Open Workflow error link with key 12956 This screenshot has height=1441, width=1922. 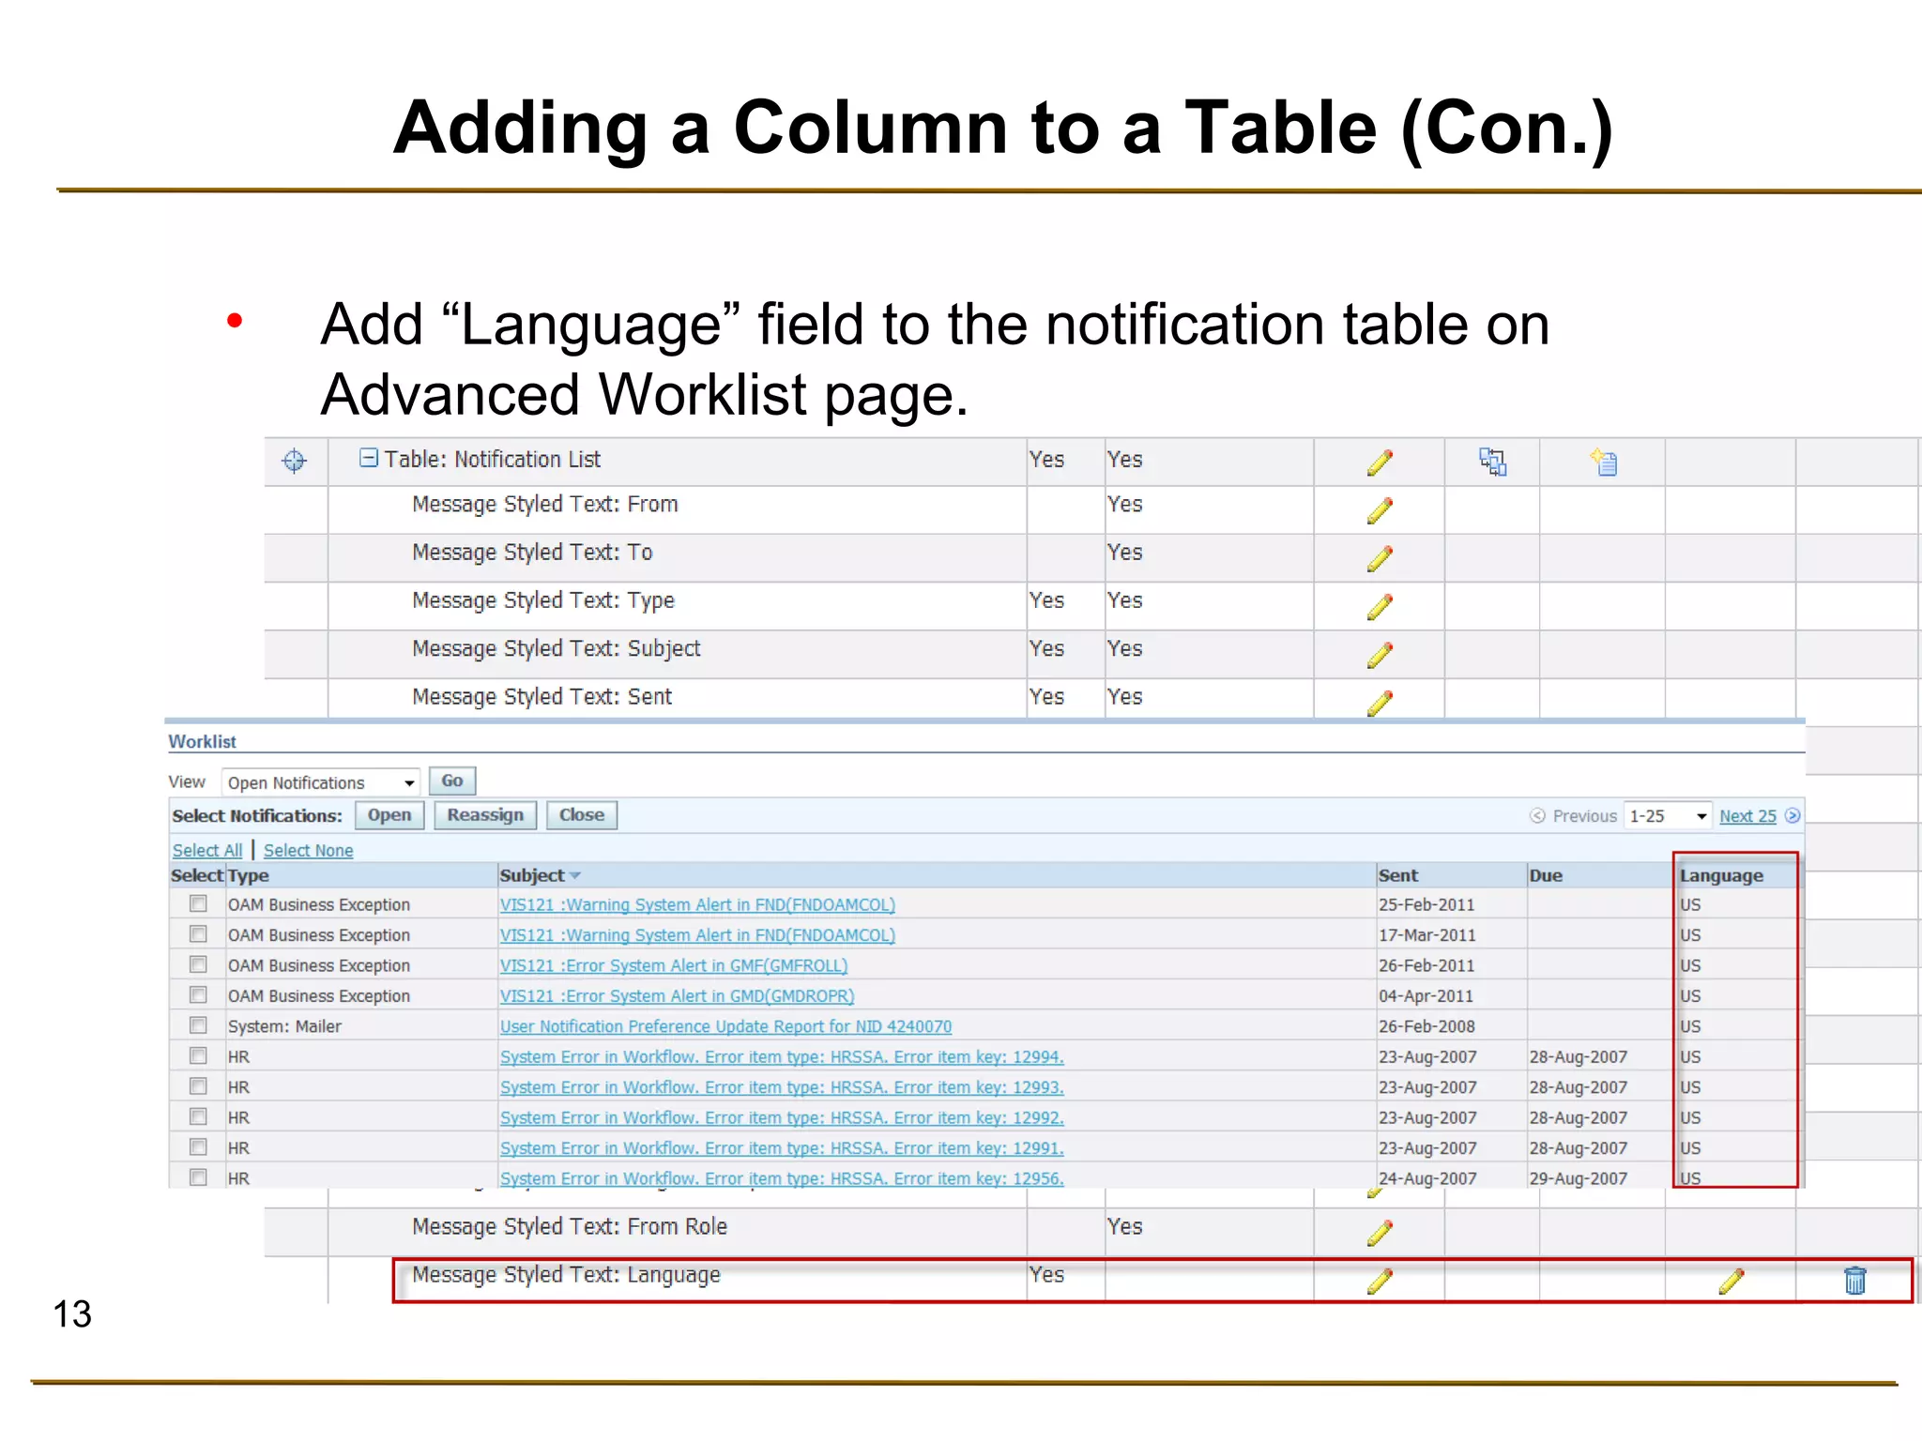pyautogui.click(x=782, y=1178)
